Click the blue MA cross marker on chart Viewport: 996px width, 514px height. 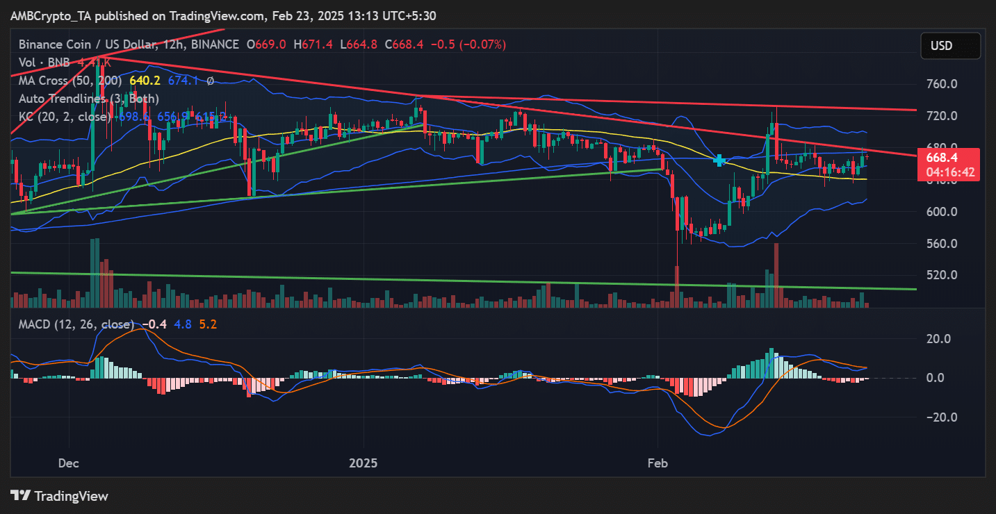tap(719, 160)
